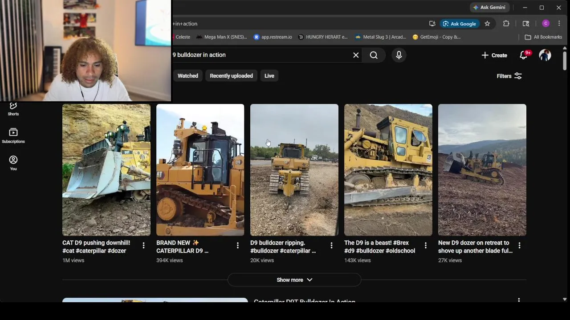Open the app.restream.io bookmark
Viewport: 570px width, 320px height.
point(273,37)
